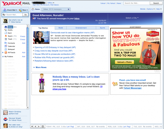
Task: Open the Check Mail dropdown arrow
Action: (x=17, y=10)
